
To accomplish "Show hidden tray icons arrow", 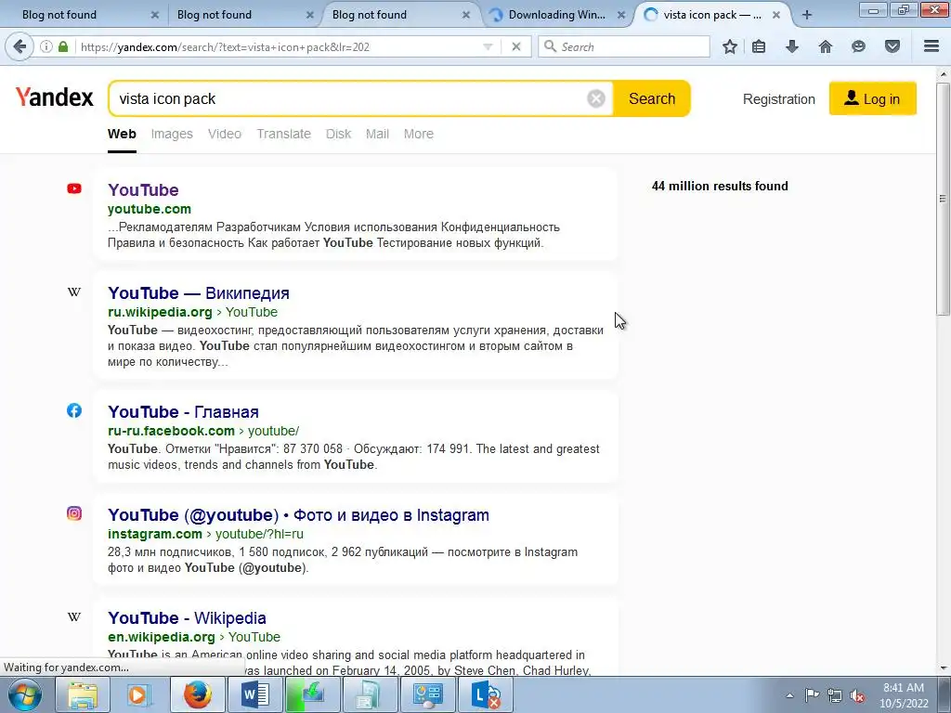I will (789, 695).
